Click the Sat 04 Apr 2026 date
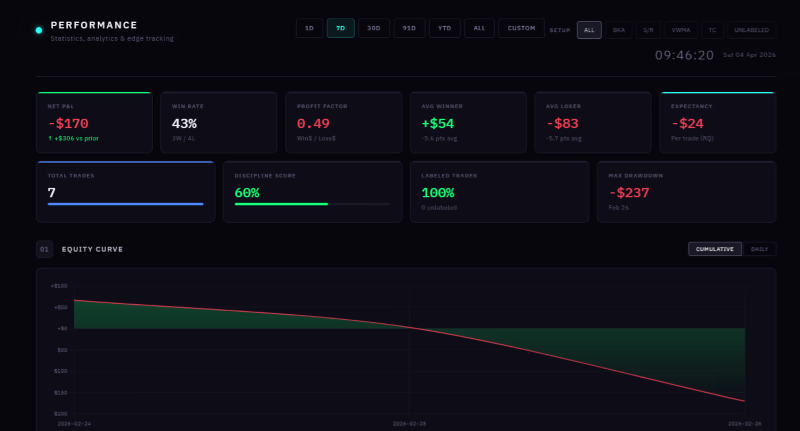 point(749,55)
